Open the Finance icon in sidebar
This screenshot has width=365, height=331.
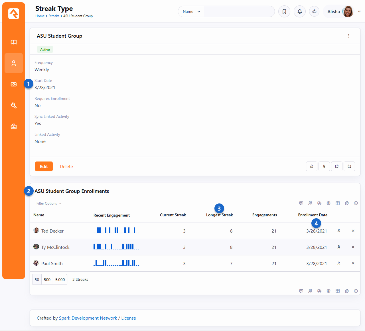[x=14, y=84]
